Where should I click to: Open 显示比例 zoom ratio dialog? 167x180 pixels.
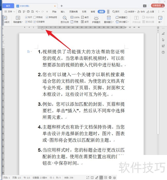(65, 19)
